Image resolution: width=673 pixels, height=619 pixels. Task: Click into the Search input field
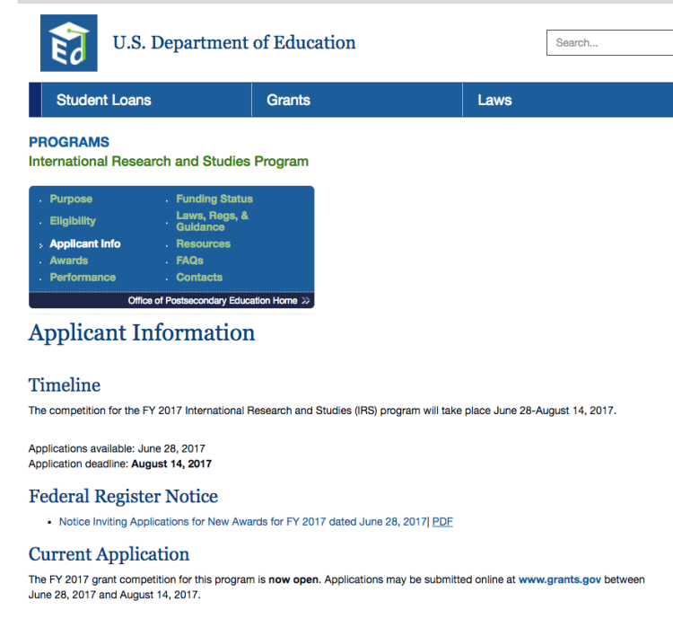(610, 42)
